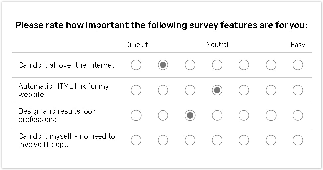Choose second option for 'Can do it myself' row
323x170 pixels.
coord(163,140)
